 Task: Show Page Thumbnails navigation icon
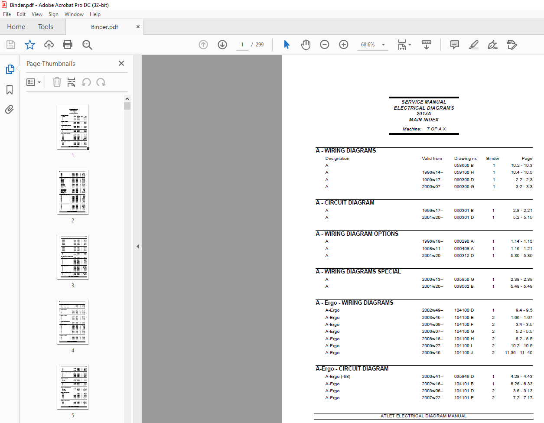10,69
